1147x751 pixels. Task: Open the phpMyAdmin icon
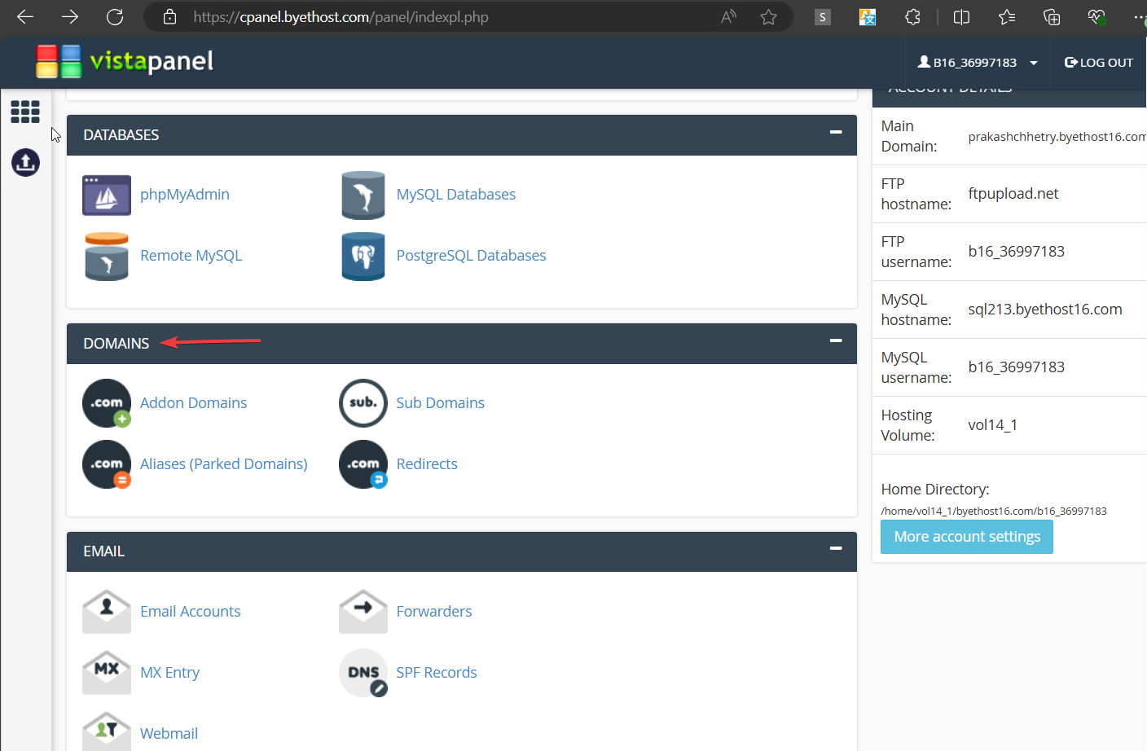[x=107, y=195]
